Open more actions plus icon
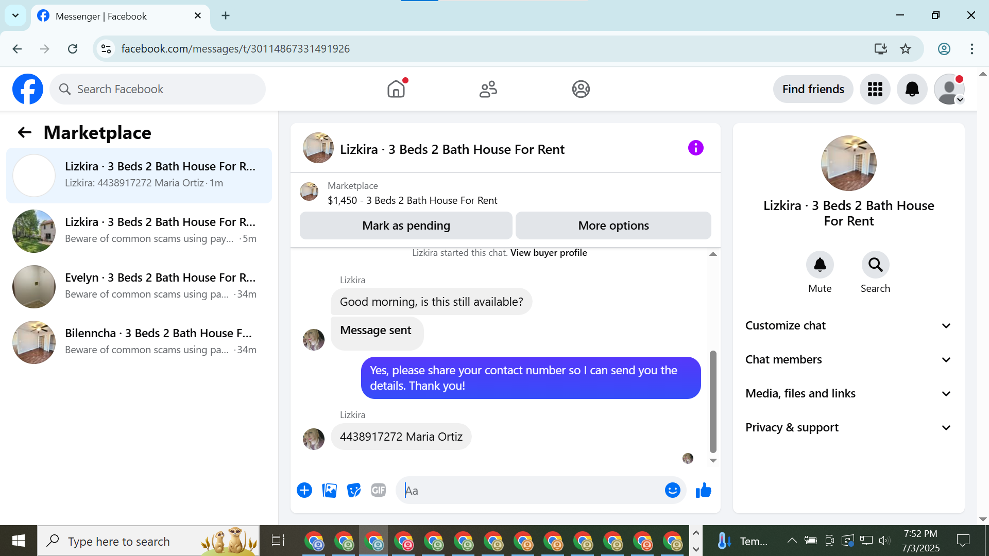 coord(304,491)
